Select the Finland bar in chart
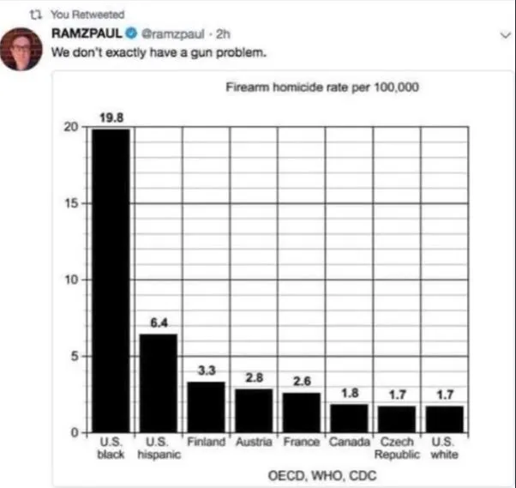This screenshot has height=488, width=516. [x=206, y=407]
